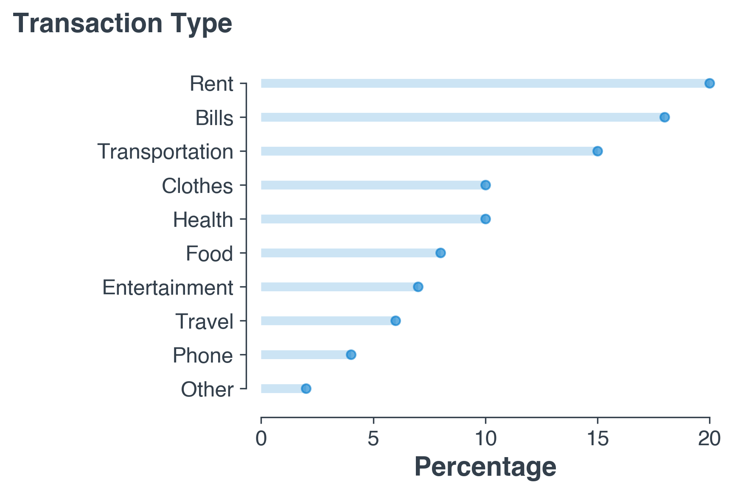The image size is (746, 494).
Task: Click the Entertainment data point dot
Action: [x=418, y=287]
